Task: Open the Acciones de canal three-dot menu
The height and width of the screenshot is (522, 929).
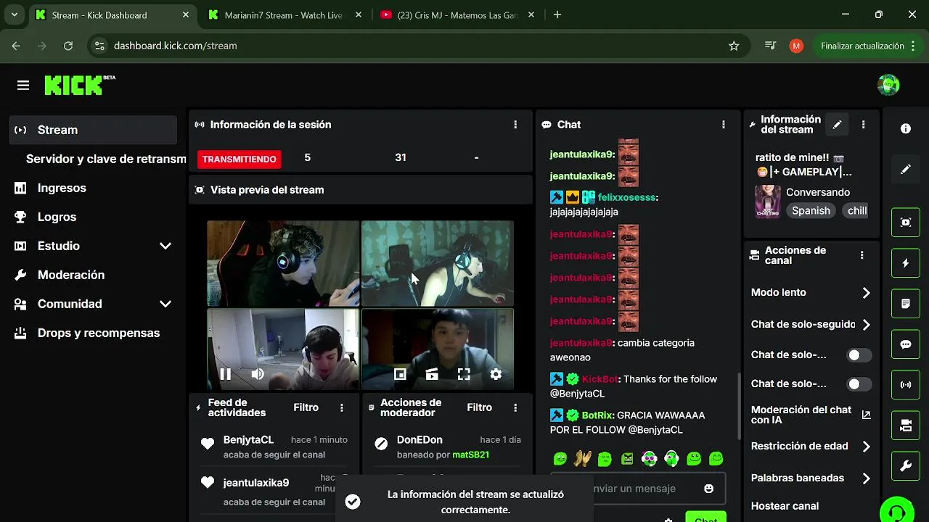Action: pos(862,255)
